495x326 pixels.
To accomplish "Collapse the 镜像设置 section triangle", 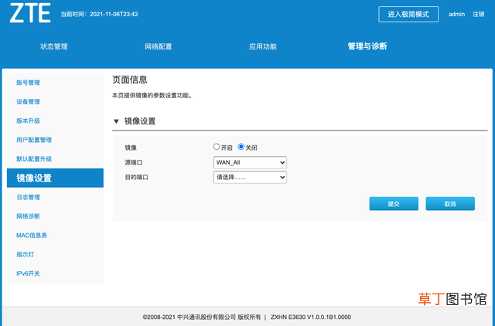I will pos(116,121).
